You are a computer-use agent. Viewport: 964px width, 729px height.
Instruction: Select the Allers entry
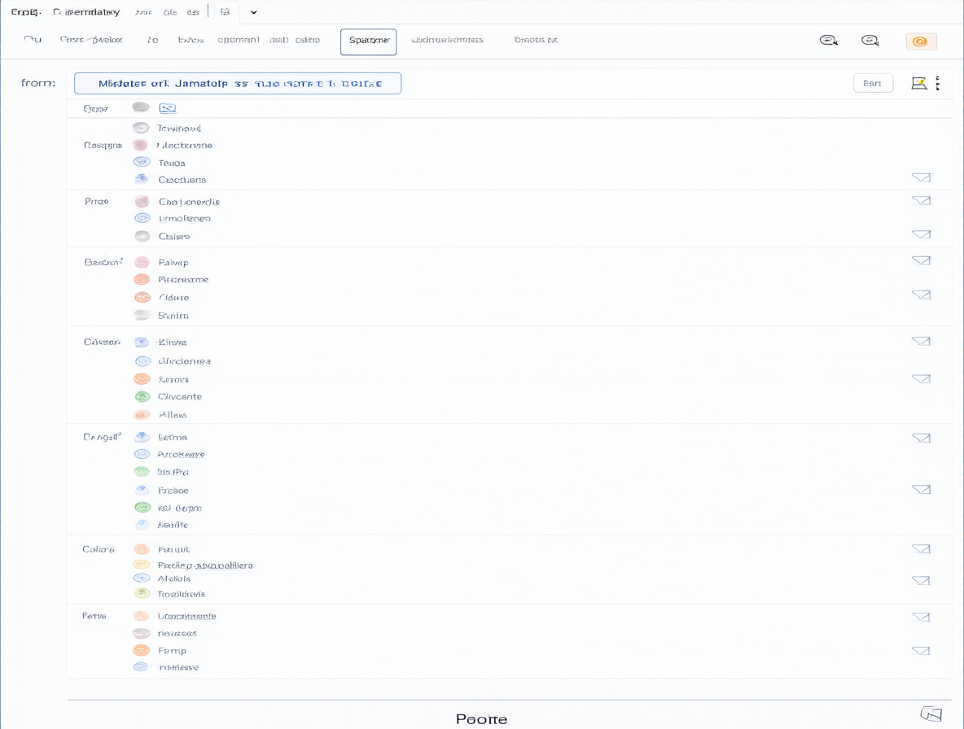pyautogui.click(x=173, y=415)
